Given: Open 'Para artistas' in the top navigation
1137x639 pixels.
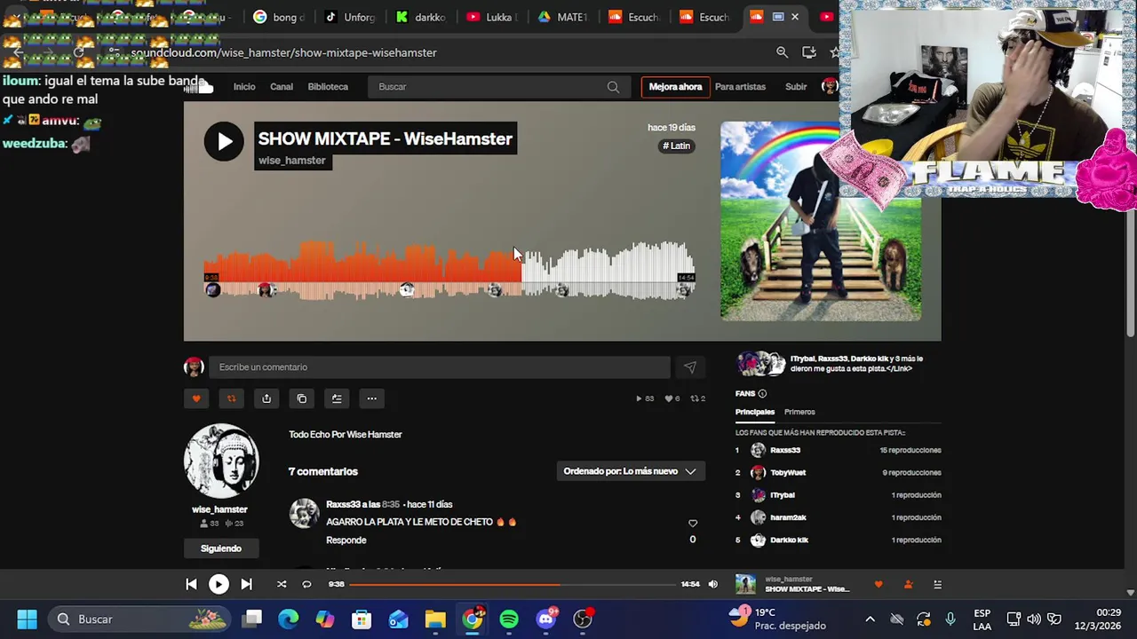Looking at the screenshot, I should (740, 87).
